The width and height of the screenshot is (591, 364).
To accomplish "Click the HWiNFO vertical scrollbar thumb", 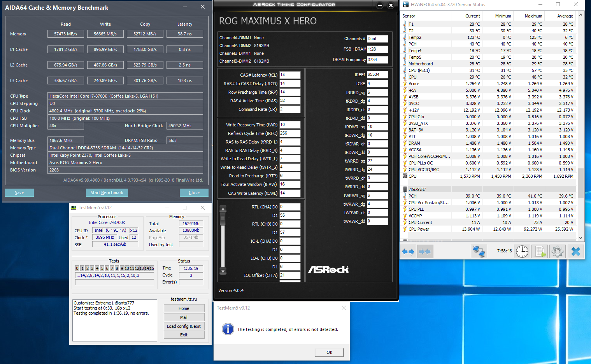I will tap(580, 183).
